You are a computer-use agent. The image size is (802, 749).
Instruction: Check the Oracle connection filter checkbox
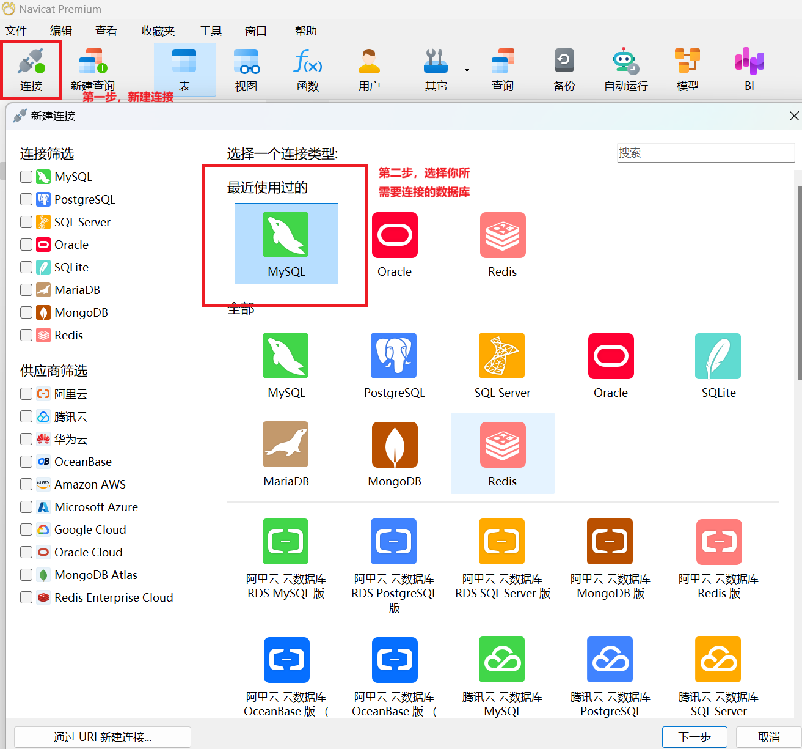26,245
